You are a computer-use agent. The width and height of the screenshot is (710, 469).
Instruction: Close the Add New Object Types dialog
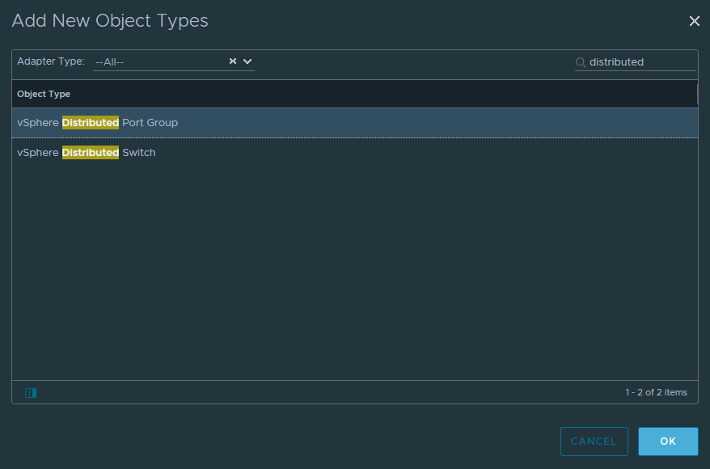tap(694, 21)
